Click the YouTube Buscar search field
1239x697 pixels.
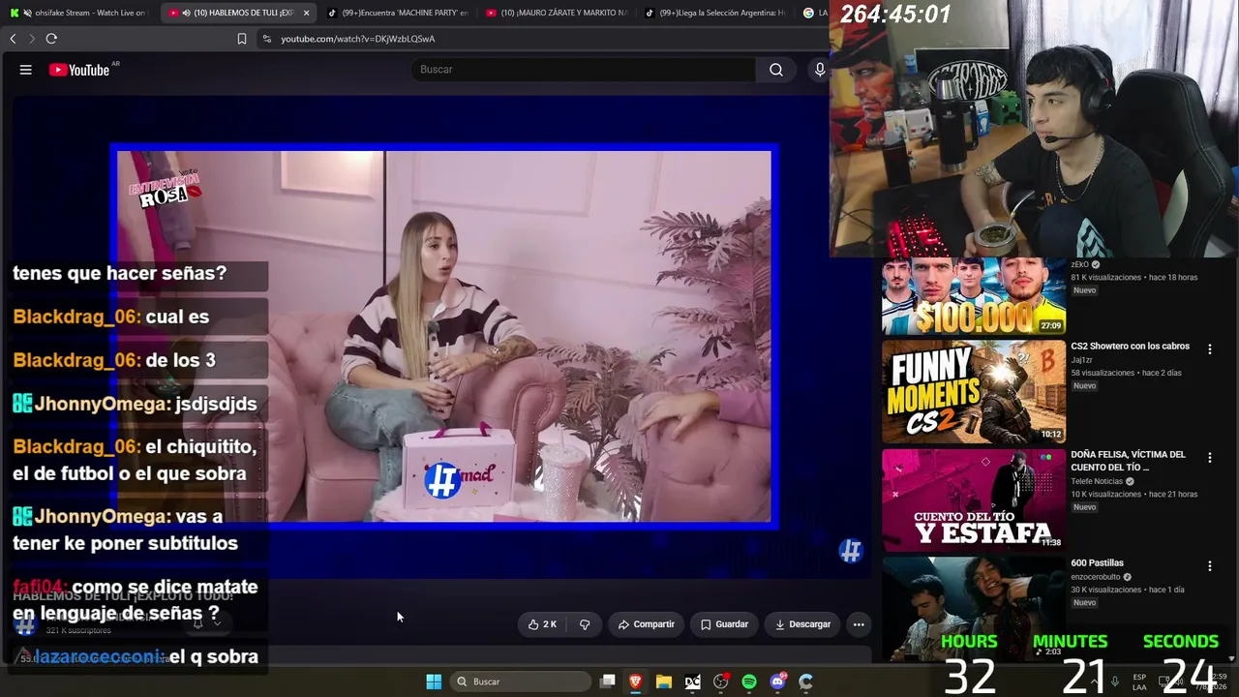[x=584, y=70]
